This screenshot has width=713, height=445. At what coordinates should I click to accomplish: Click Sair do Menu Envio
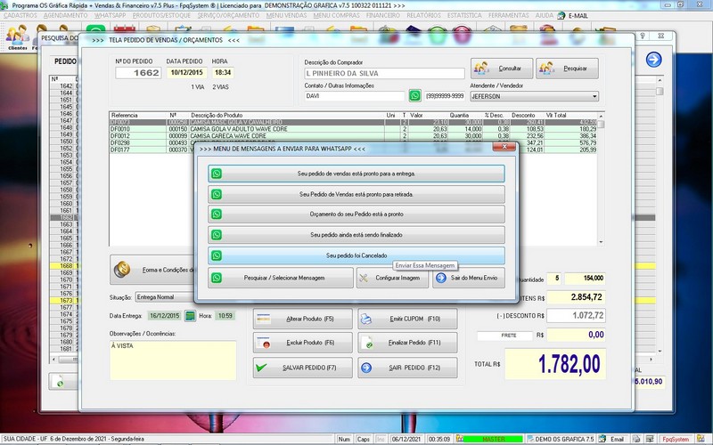point(469,278)
